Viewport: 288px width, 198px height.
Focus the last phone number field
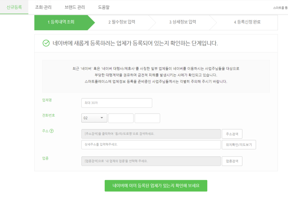tap(147, 118)
